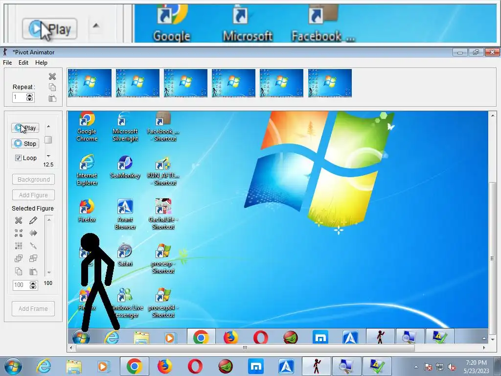501x376 pixels.
Task: Open the Help menu
Action: pyautogui.click(x=41, y=63)
